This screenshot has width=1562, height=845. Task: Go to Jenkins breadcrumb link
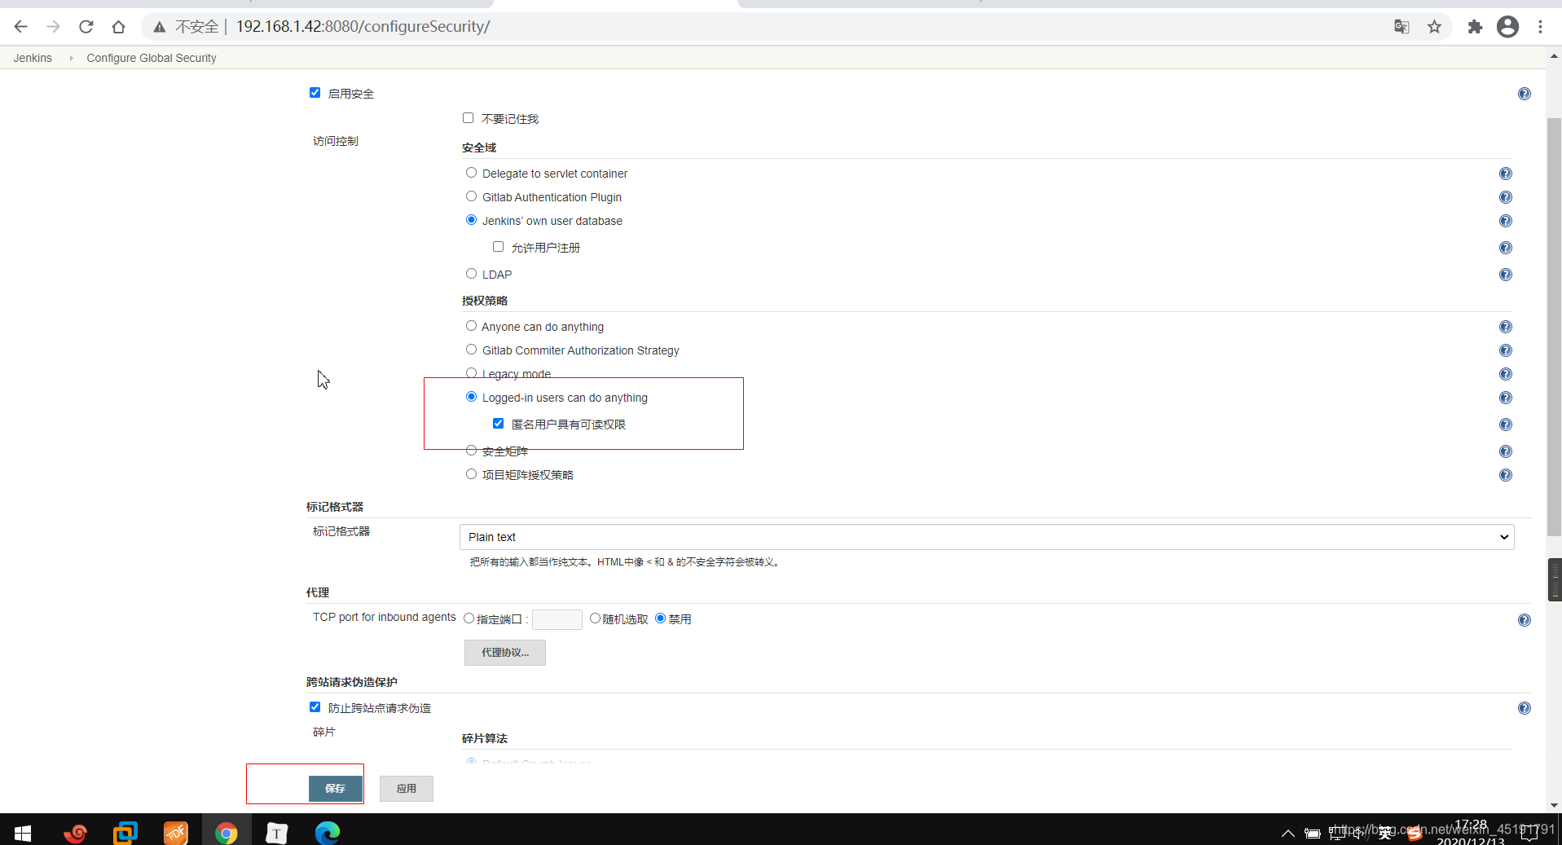[x=33, y=58]
